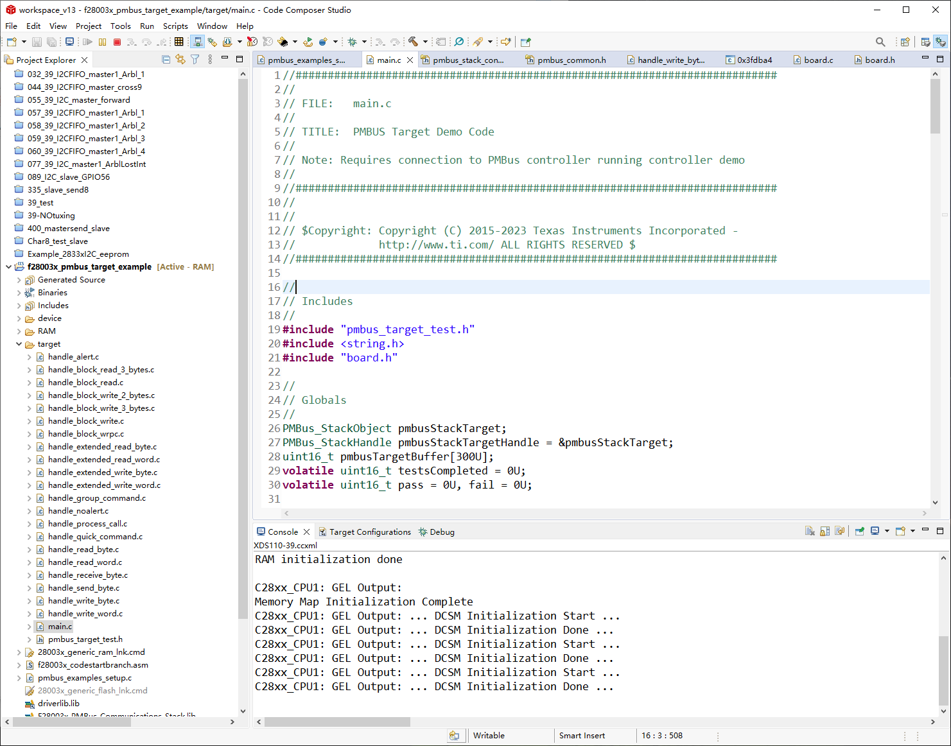Screen dimensions: 951x746
Task: Switch to the pmbus_common.h tab
Action: click(571, 60)
